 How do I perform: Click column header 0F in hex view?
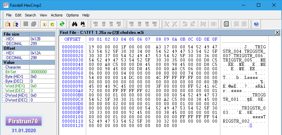pyautogui.click(x=215, y=39)
